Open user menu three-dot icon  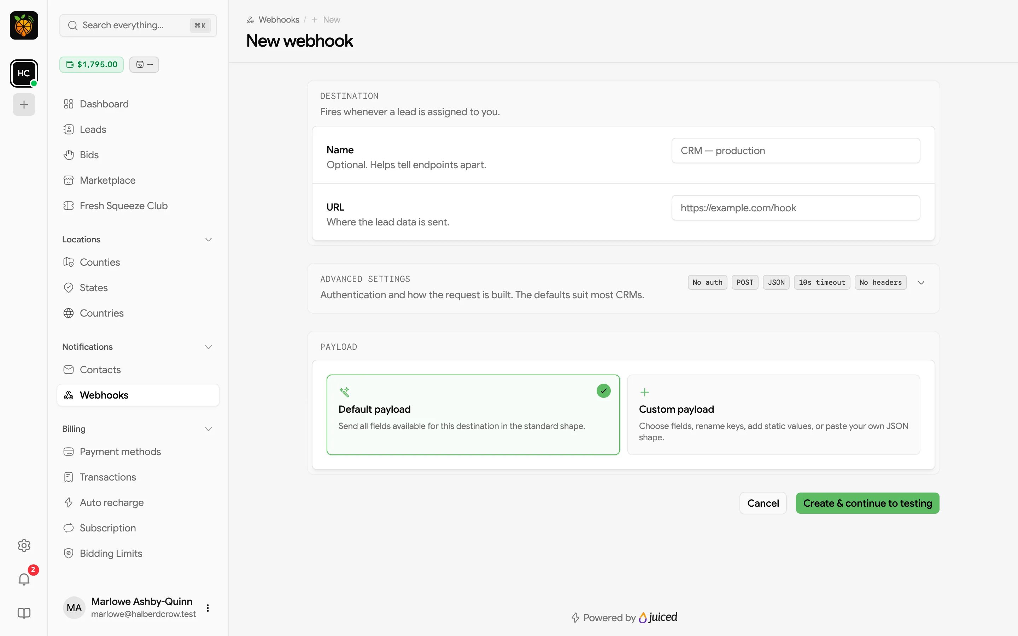[x=208, y=607]
